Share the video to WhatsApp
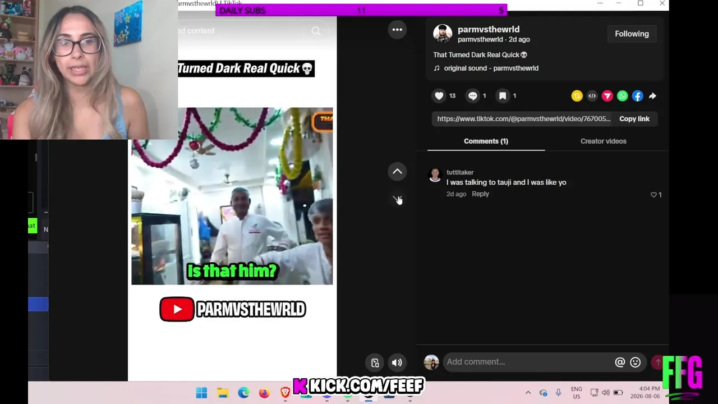This screenshot has width=718, height=404. (622, 96)
